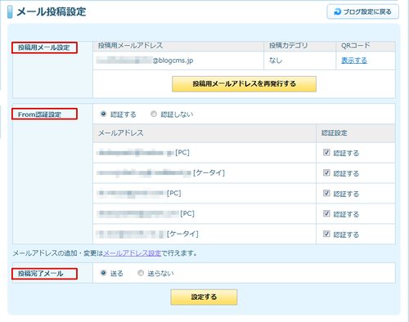The height and width of the screenshot is (322, 409).
Task: Click the 投稿用メールアドレス column header
Action: (130, 45)
